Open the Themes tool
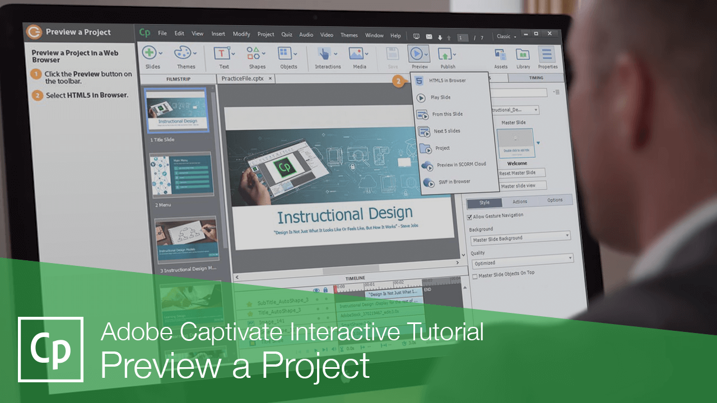Screen dimensions: 717x403 coord(181,53)
